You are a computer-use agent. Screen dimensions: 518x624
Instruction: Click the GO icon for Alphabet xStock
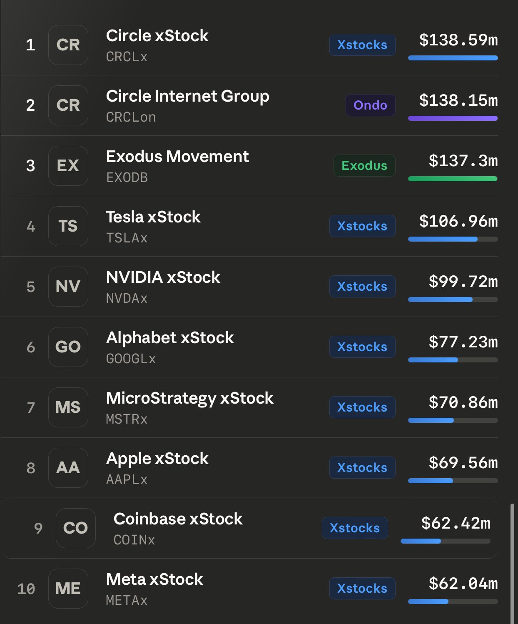coord(68,347)
